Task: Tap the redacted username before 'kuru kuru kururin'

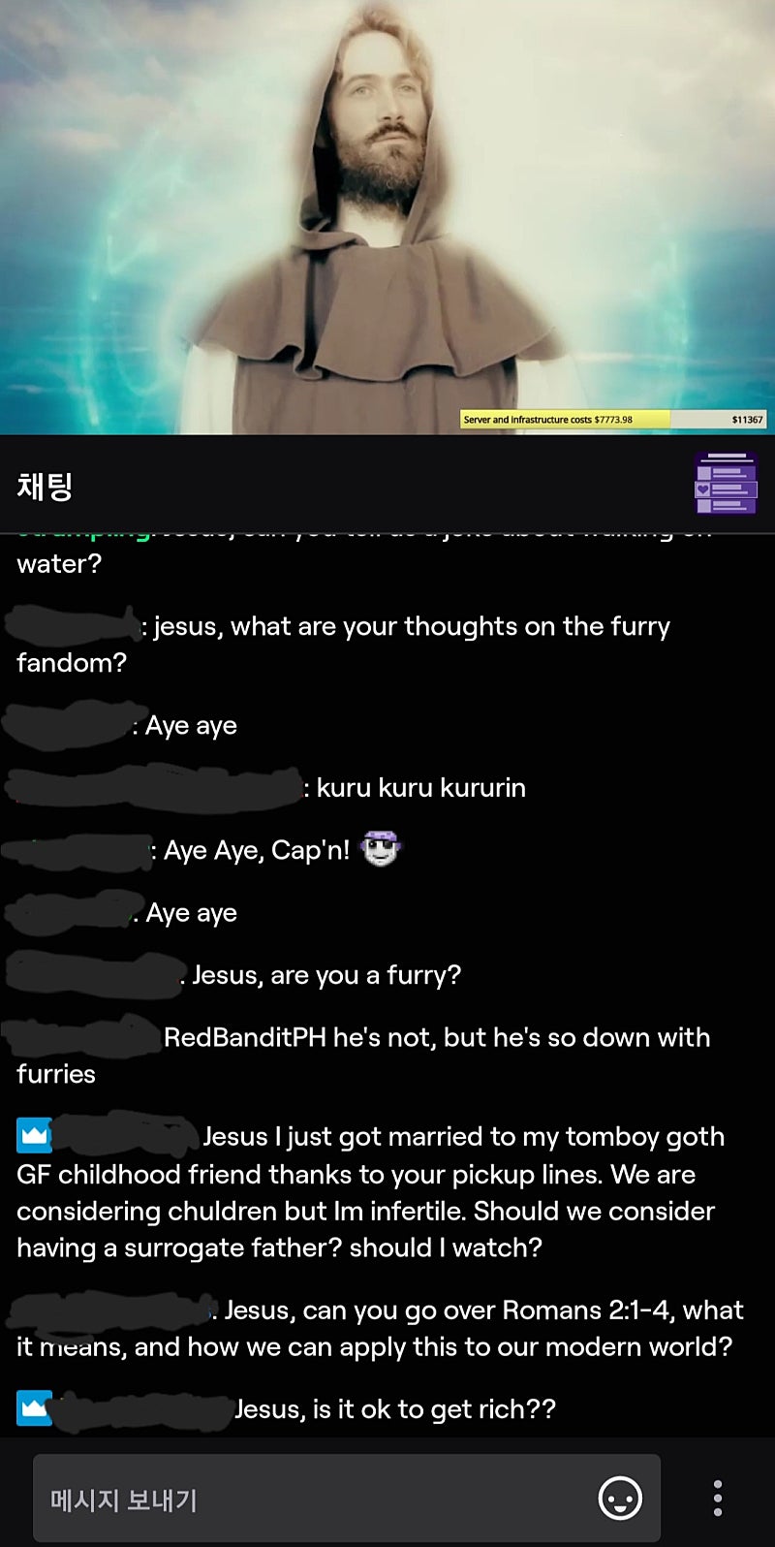Action: 155,785
